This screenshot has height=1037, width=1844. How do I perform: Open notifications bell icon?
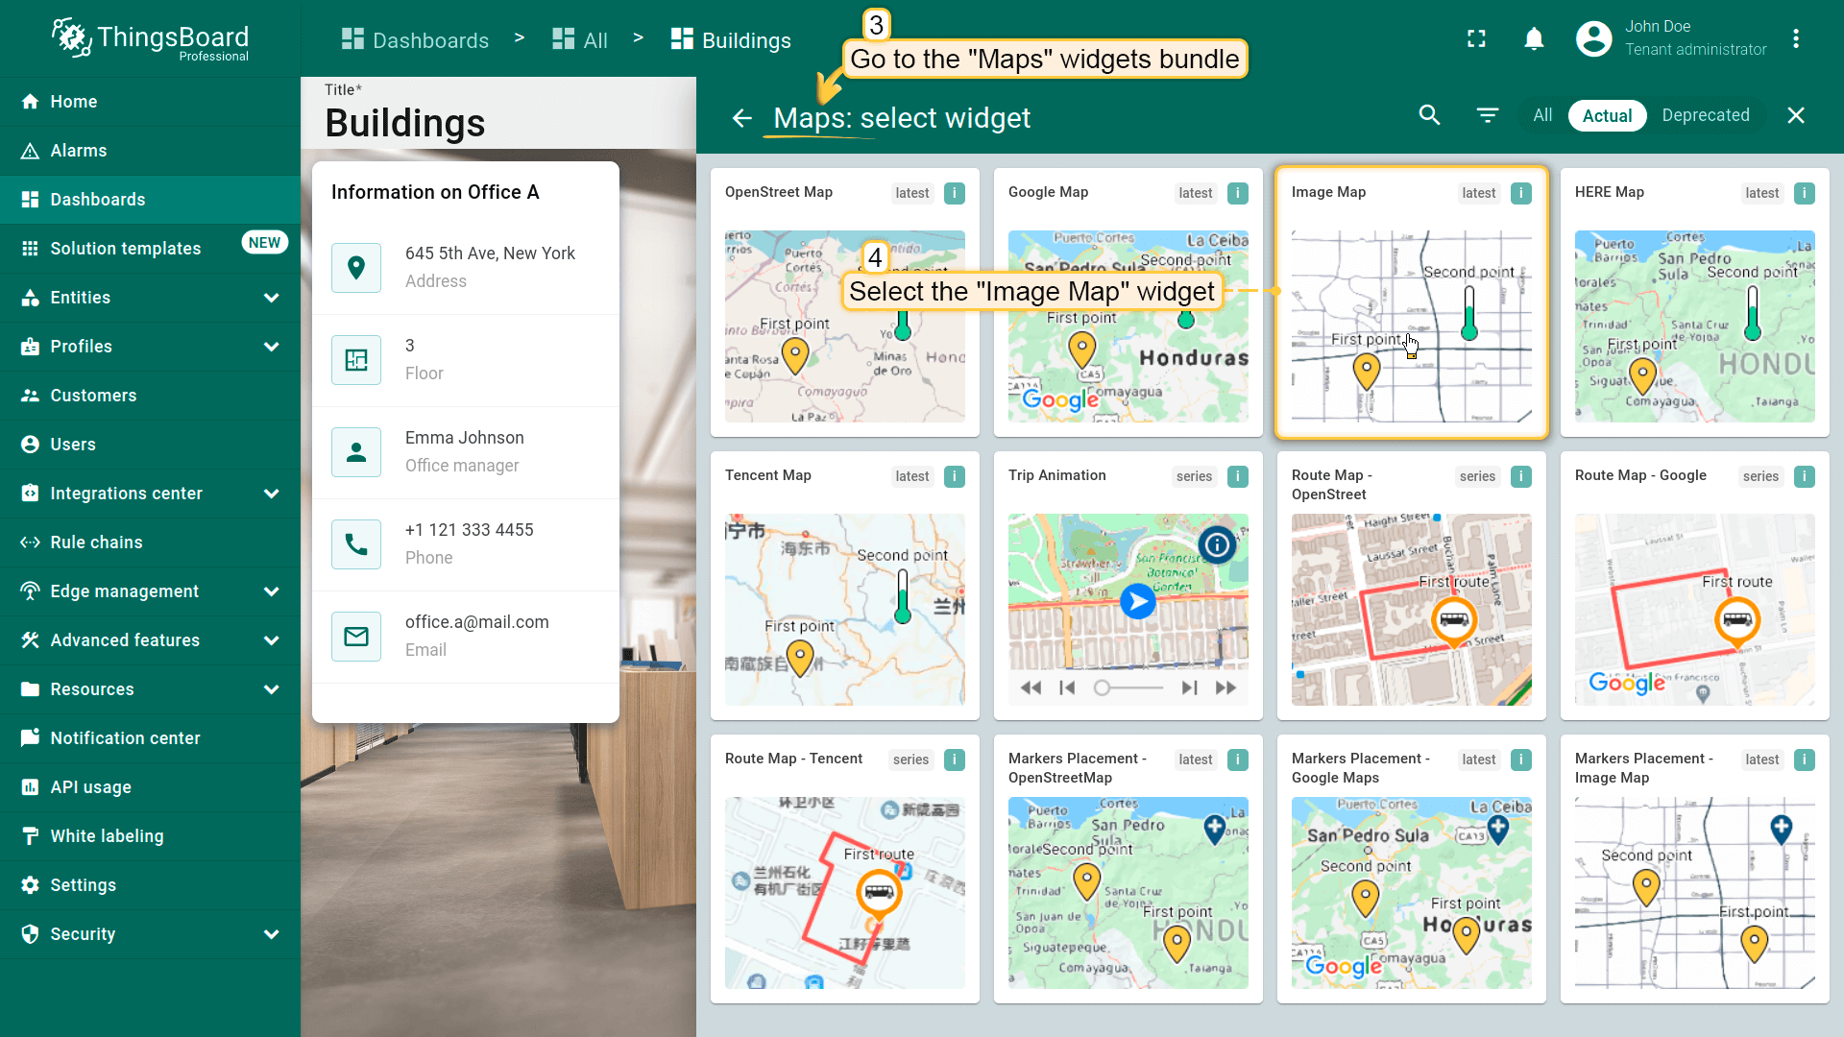pyautogui.click(x=1534, y=38)
